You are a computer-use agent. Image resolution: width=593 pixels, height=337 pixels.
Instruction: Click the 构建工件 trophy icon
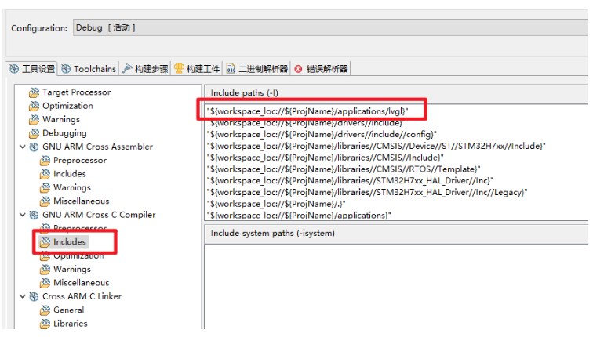[179, 68]
